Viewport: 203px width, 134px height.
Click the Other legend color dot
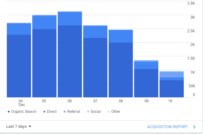(x=109, y=112)
